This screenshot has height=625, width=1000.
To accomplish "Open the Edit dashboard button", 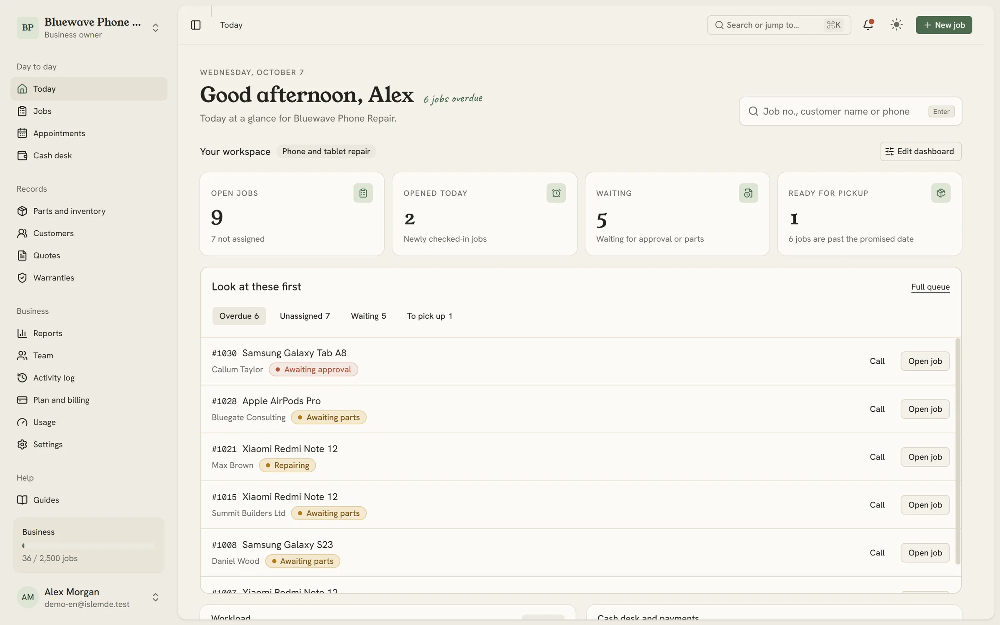I will click(x=920, y=151).
